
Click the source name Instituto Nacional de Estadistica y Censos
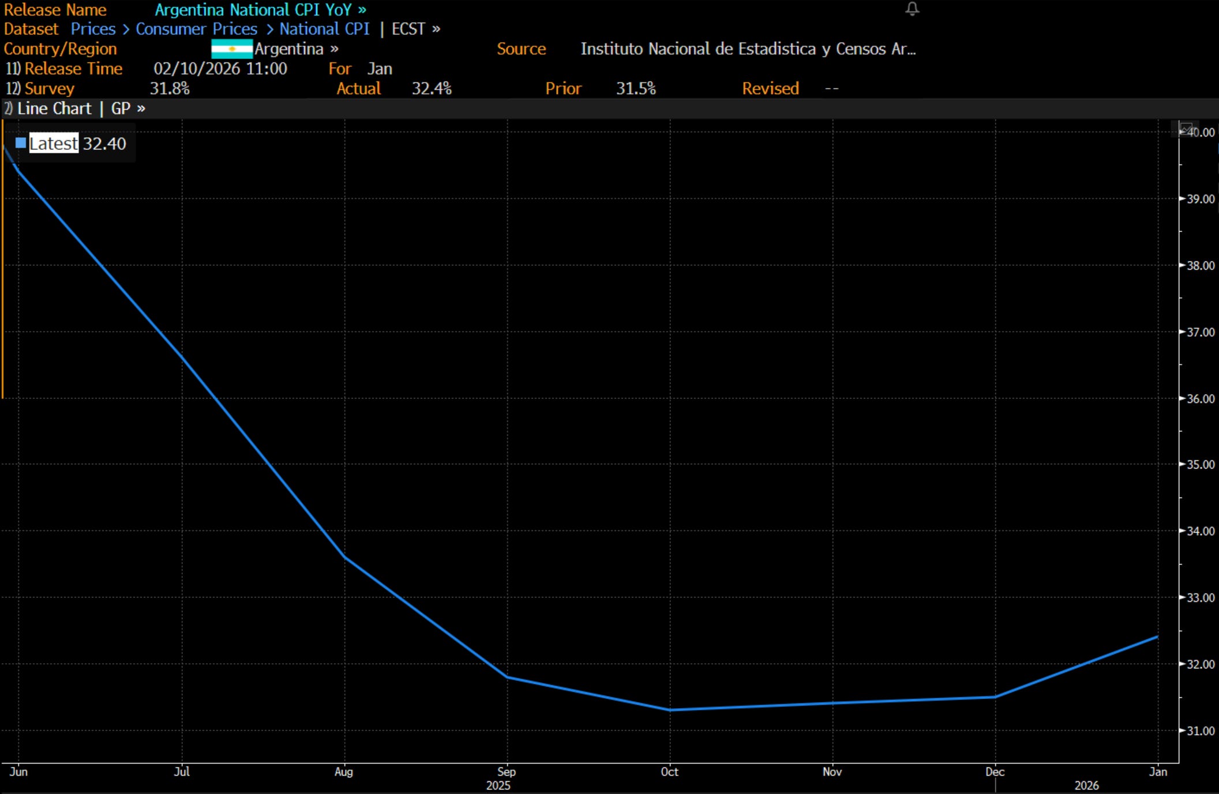coord(748,49)
